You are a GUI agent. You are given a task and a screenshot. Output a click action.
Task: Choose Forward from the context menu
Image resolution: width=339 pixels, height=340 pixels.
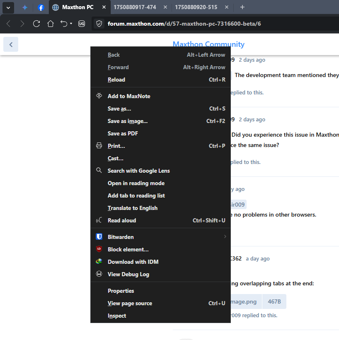point(161,67)
